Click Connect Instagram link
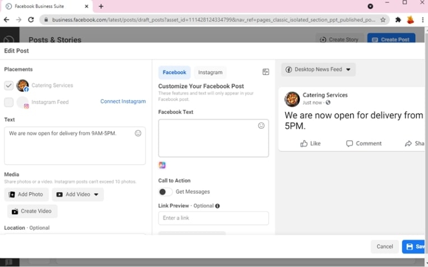 (123, 101)
